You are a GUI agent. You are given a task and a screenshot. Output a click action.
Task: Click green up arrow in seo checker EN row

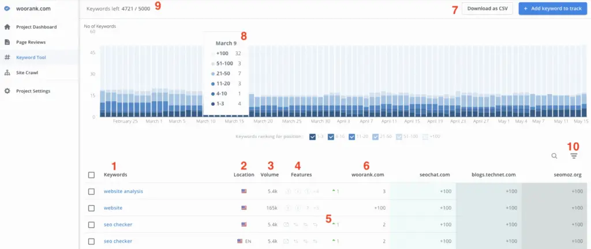point(334,241)
